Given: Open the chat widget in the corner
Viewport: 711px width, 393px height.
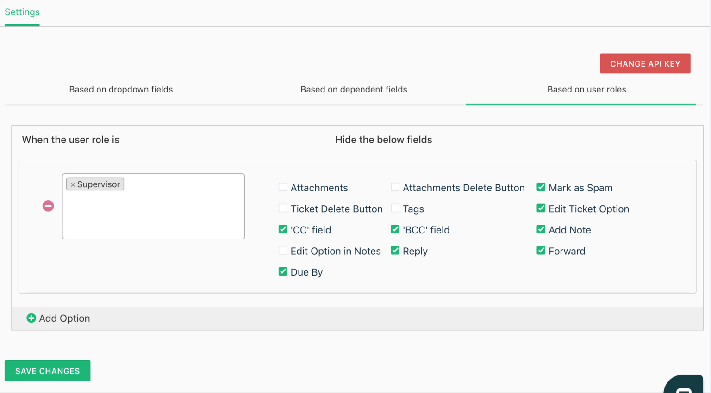Looking at the screenshot, I should [x=685, y=387].
